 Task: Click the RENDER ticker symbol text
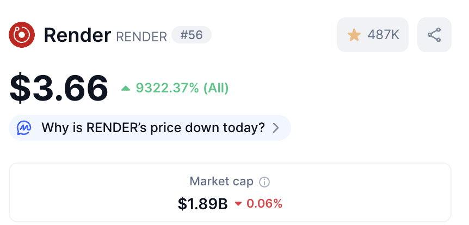pyautogui.click(x=141, y=37)
